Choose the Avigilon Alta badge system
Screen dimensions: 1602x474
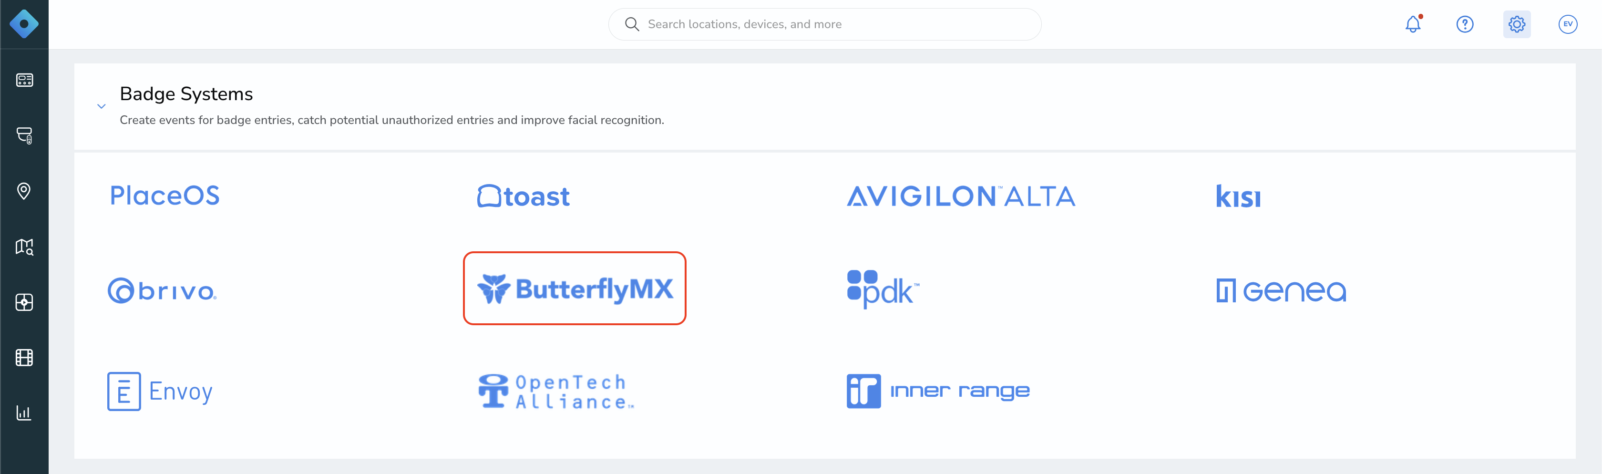pos(961,196)
